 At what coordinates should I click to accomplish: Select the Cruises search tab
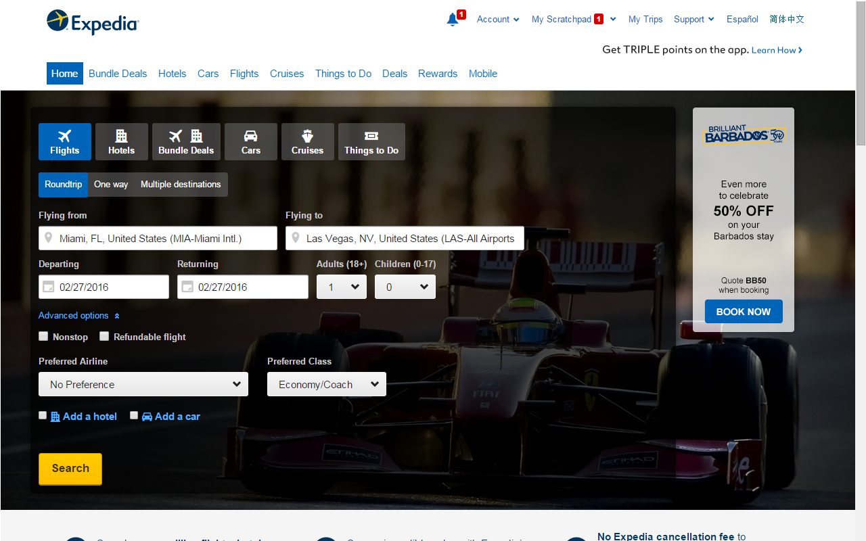[308, 141]
